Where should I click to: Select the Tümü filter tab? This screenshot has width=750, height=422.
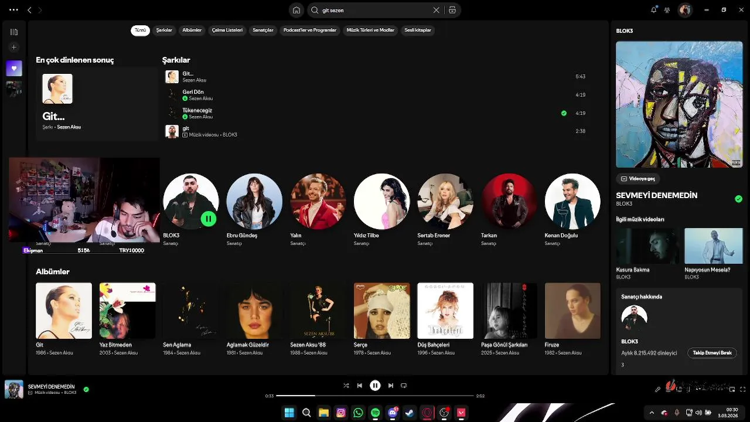pos(140,30)
